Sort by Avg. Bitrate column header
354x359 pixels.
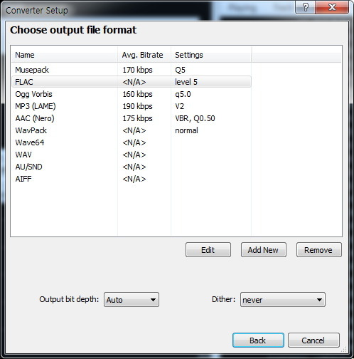coord(144,55)
